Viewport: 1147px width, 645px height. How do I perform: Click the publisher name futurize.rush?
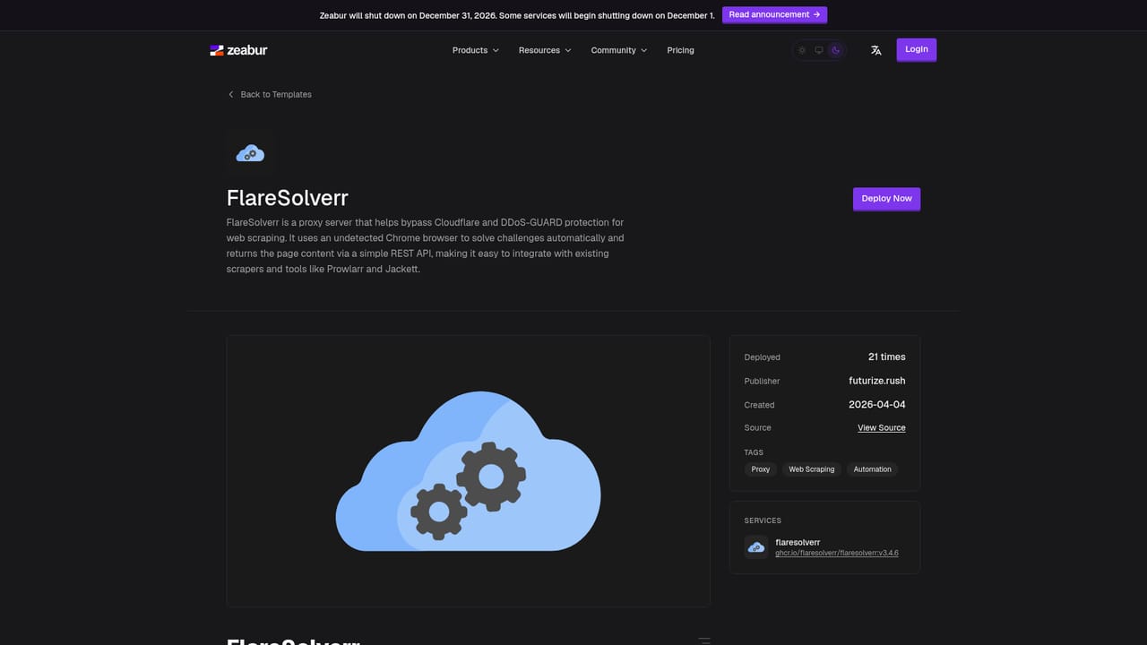coord(877,381)
